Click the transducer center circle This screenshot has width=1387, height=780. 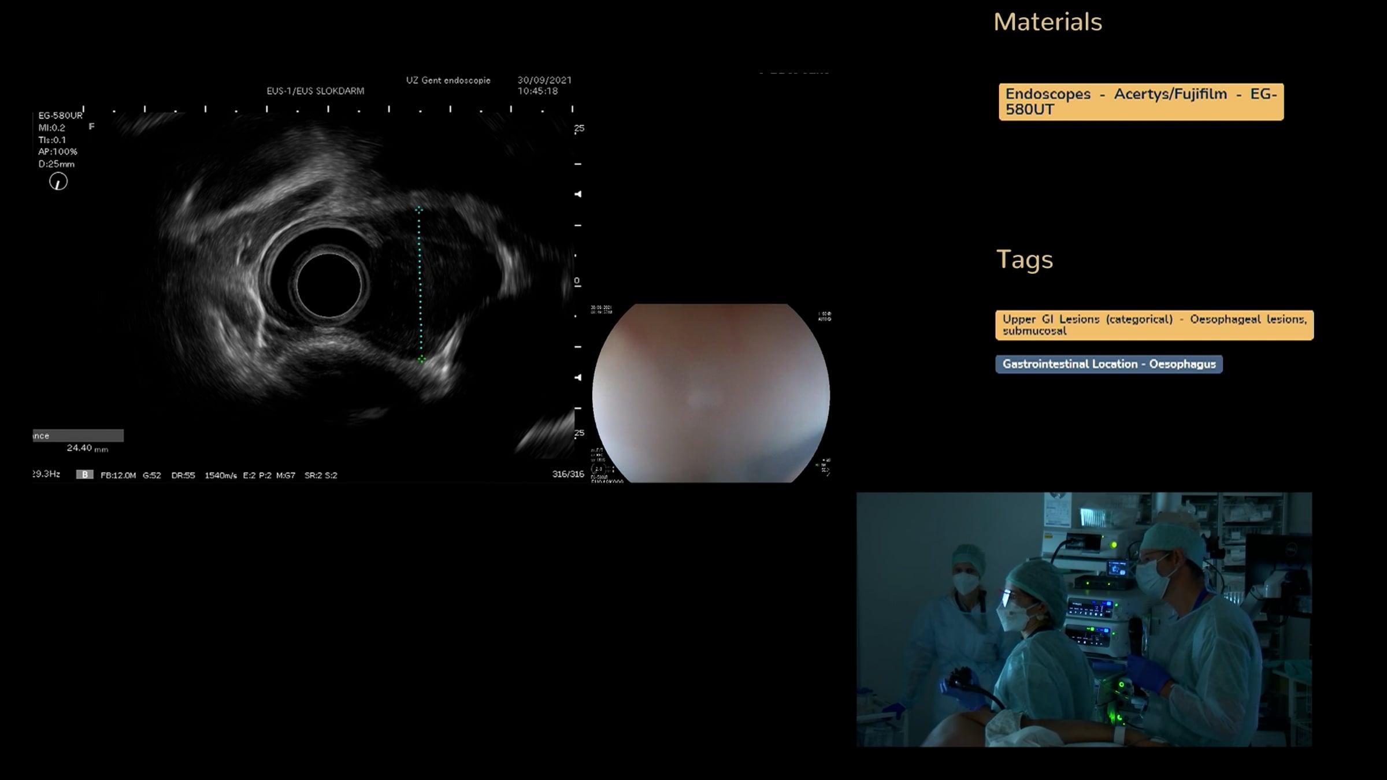click(x=329, y=285)
